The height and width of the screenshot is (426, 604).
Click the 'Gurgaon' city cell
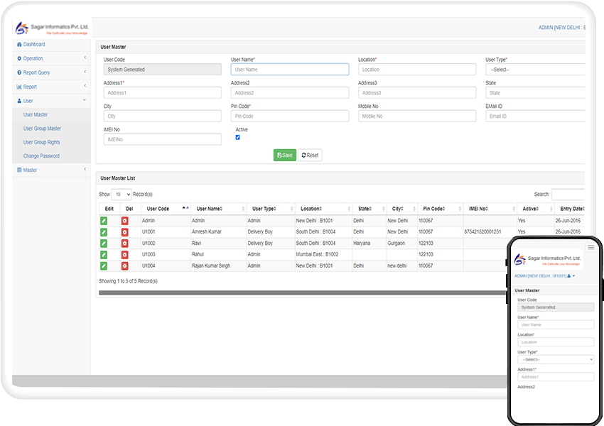click(396, 244)
